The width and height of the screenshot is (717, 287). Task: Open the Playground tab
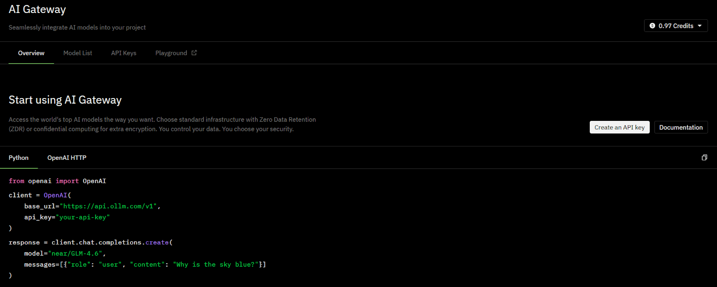[x=176, y=53]
